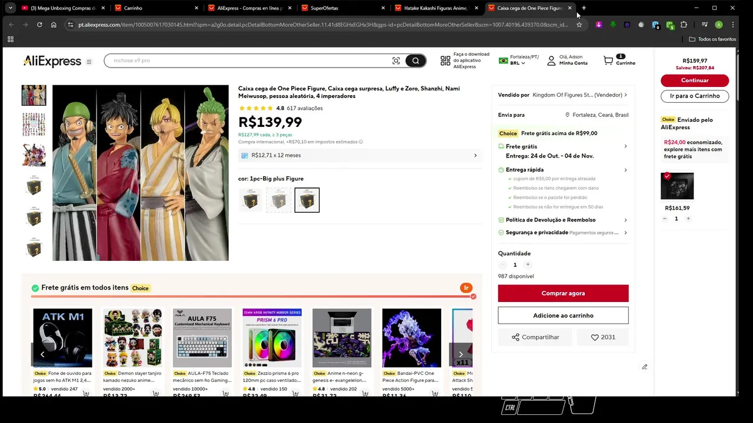Add AULA-F75 keyboard to cart icon
753x423 pixels.
tap(225, 394)
